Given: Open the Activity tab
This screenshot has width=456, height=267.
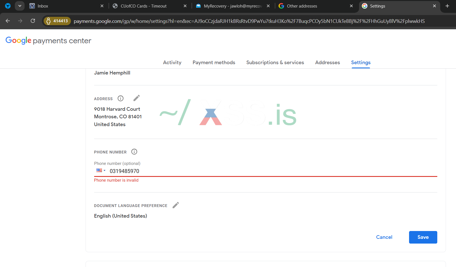Looking at the screenshot, I should (172, 62).
